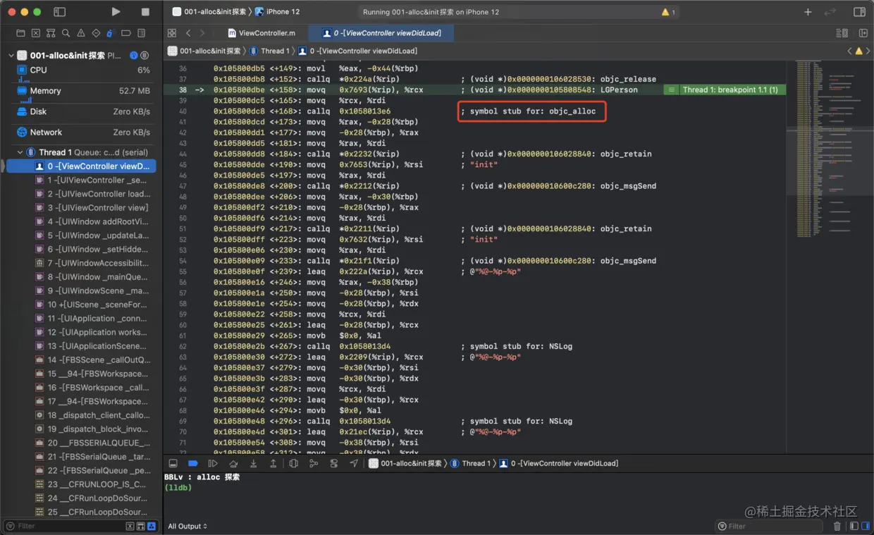874x535 pixels.
Task: Click Thread 1 in top jump bar
Action: [x=269, y=51]
